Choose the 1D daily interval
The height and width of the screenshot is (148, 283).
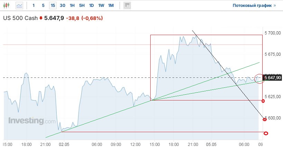[x=91, y=6]
